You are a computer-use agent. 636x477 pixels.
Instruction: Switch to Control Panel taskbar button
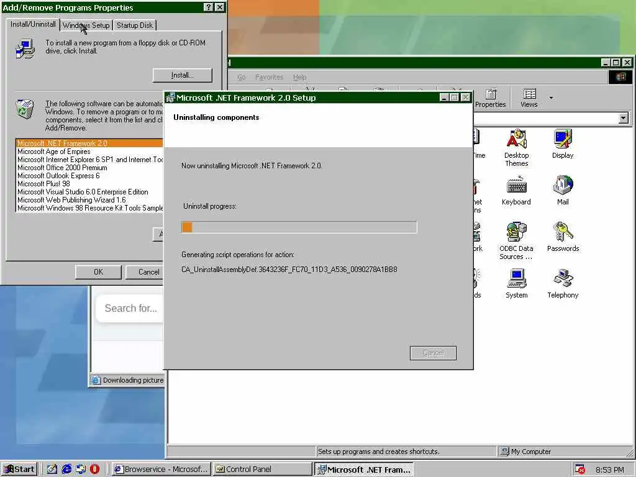263,470
